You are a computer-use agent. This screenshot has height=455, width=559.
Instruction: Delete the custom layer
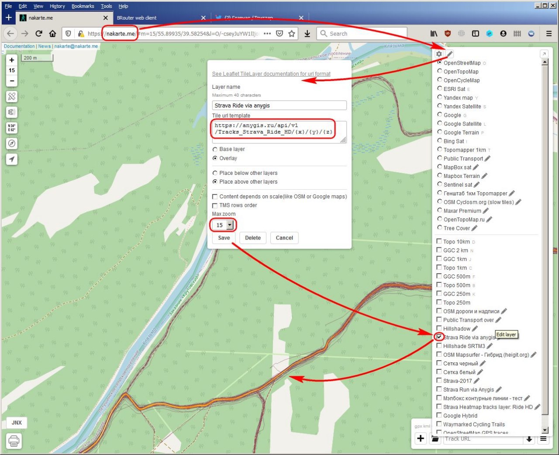pos(253,238)
